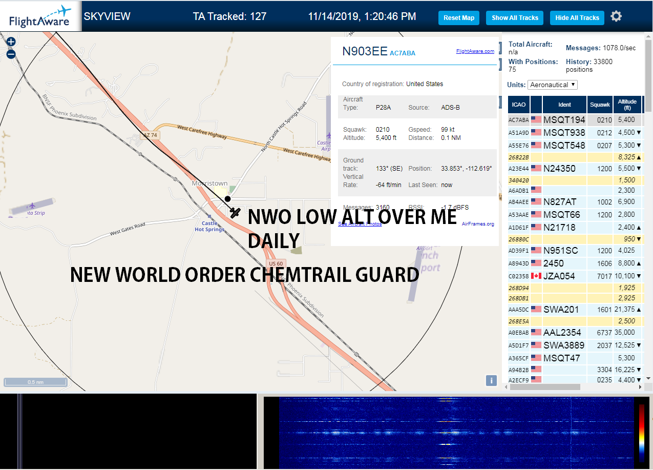Image resolution: width=653 pixels, height=470 pixels.
Task: Sort by the flag column header
Action: [536, 105]
